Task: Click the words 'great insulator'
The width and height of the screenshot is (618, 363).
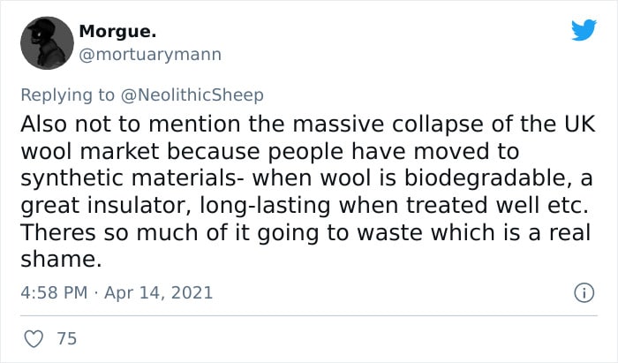Action: click(106, 206)
